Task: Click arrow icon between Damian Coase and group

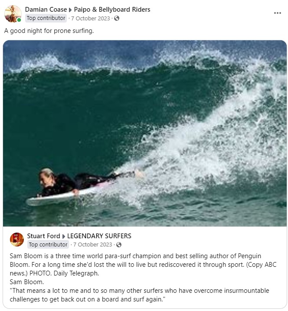Action: (70, 10)
